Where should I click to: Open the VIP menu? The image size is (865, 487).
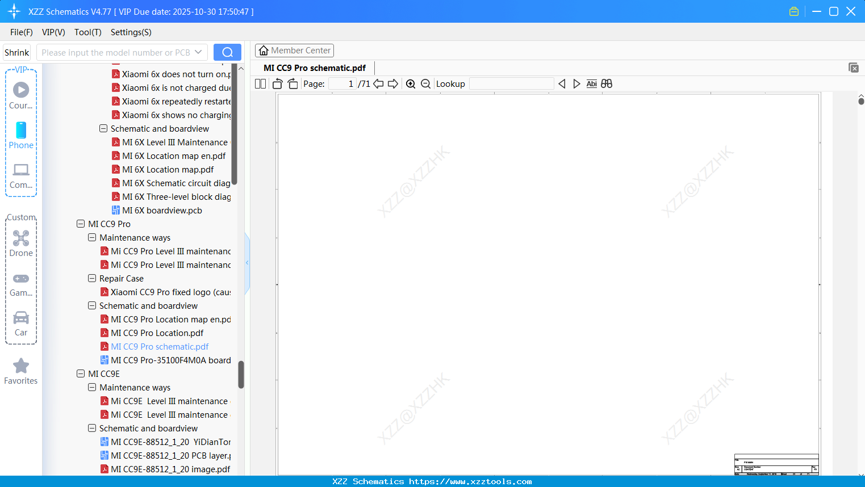point(53,32)
